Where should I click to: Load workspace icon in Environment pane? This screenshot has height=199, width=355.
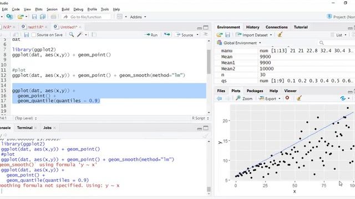(x=220, y=35)
